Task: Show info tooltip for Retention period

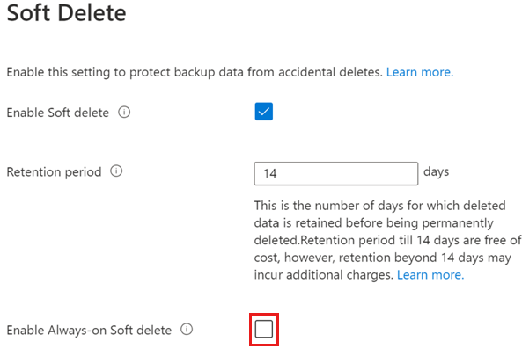Action: (116, 171)
